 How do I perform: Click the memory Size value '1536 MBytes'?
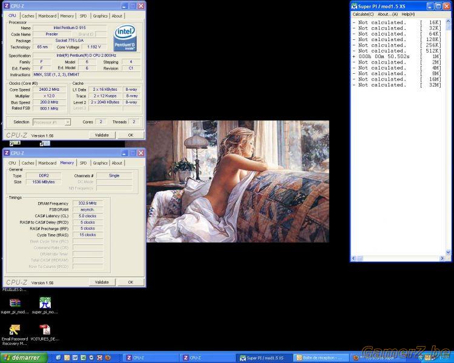[44, 182]
